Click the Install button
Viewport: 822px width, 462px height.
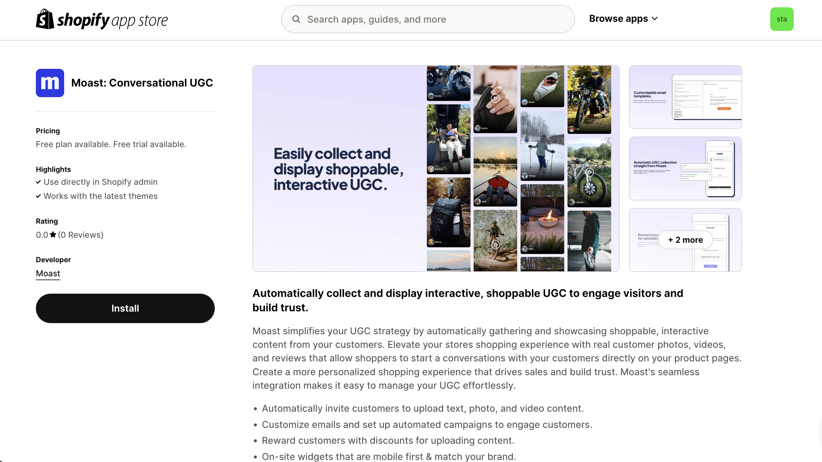(x=125, y=308)
